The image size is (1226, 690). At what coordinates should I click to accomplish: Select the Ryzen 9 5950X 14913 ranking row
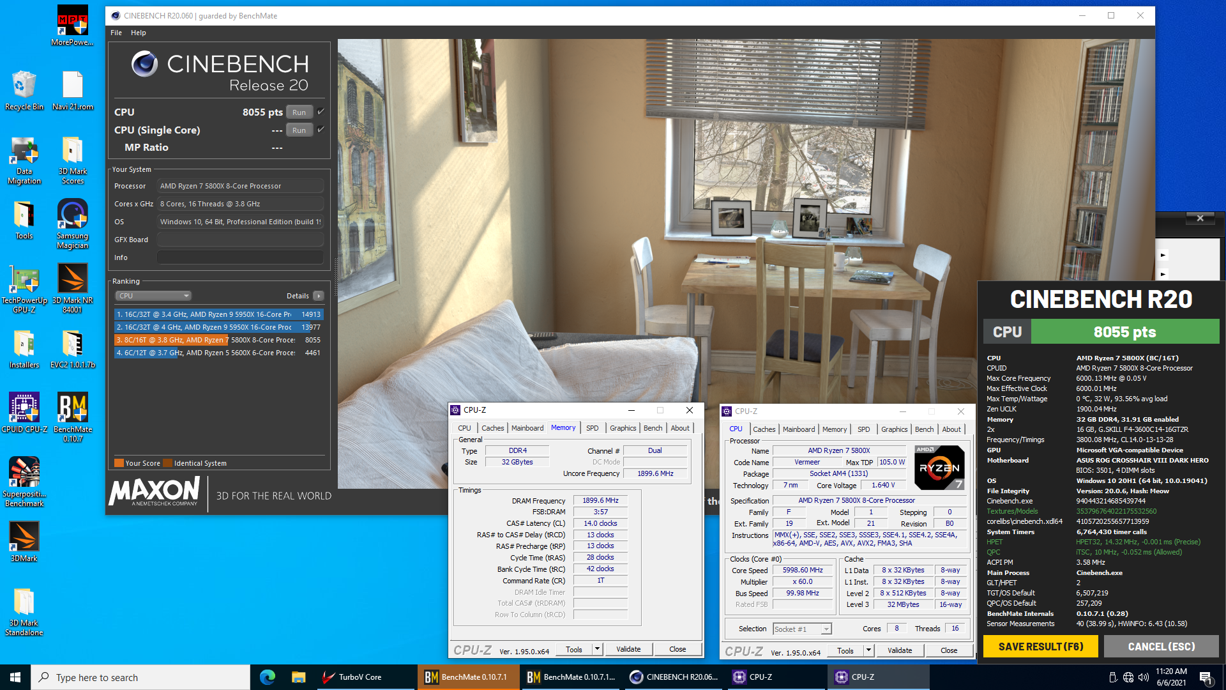(x=218, y=314)
